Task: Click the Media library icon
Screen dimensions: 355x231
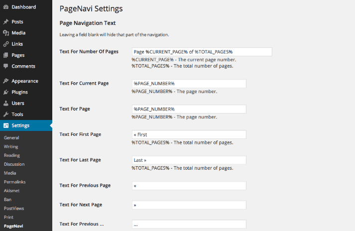Action: coord(6,33)
